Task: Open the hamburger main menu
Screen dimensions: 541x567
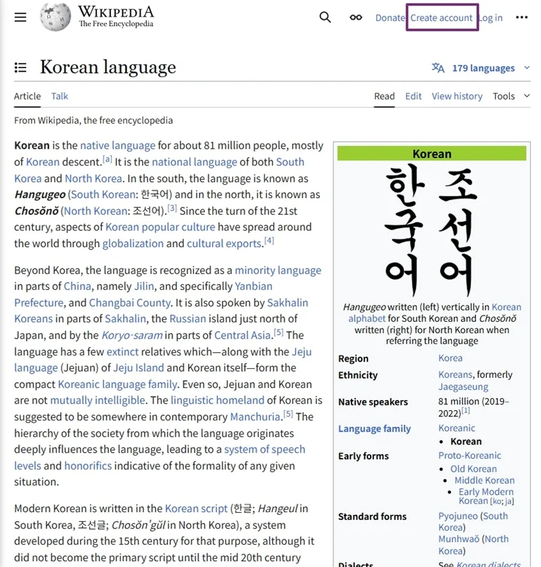Action: click(20, 17)
